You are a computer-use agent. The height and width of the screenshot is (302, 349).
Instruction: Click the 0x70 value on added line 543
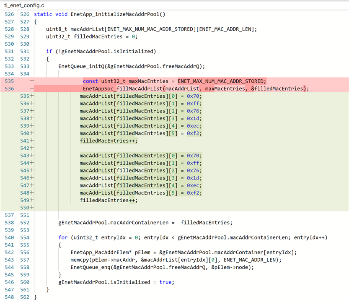point(193,156)
